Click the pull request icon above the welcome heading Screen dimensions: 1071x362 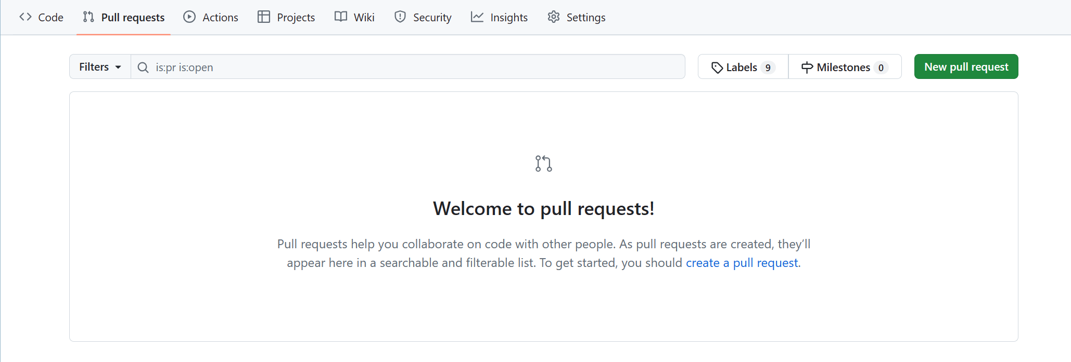tap(543, 164)
